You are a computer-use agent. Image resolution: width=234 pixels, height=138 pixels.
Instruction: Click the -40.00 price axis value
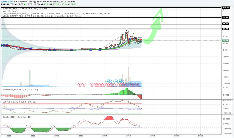(226, 63)
